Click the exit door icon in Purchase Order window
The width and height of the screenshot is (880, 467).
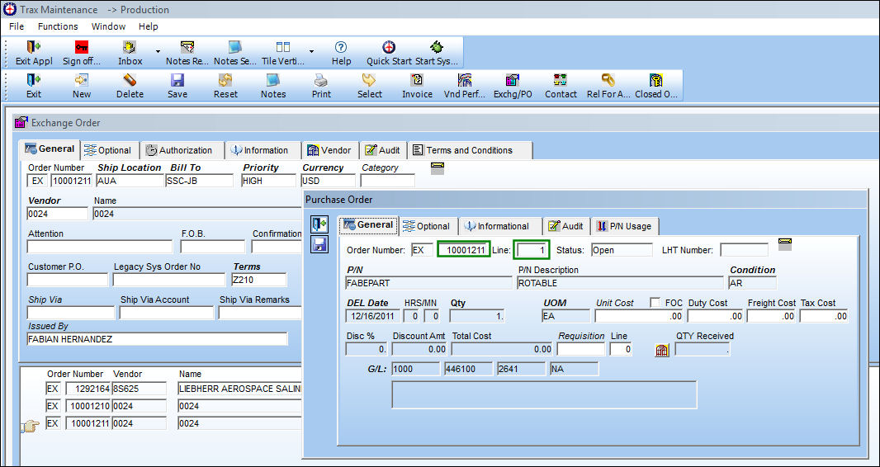click(319, 224)
